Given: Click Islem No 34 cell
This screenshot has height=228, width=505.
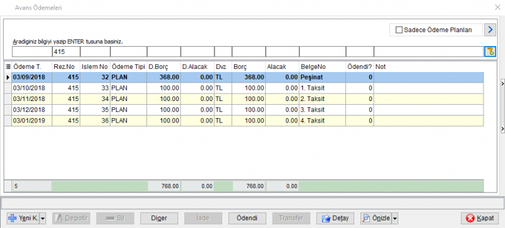Looking at the screenshot, I should (x=95, y=99).
